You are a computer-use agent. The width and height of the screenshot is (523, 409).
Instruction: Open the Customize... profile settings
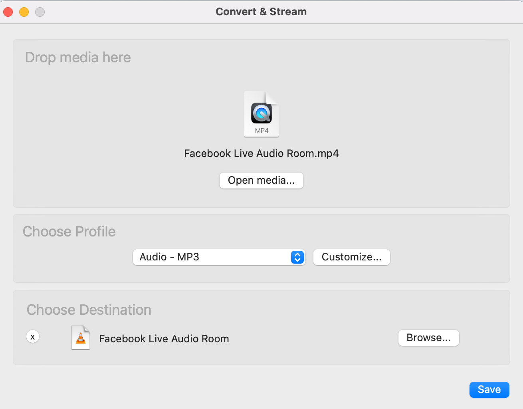(x=352, y=257)
